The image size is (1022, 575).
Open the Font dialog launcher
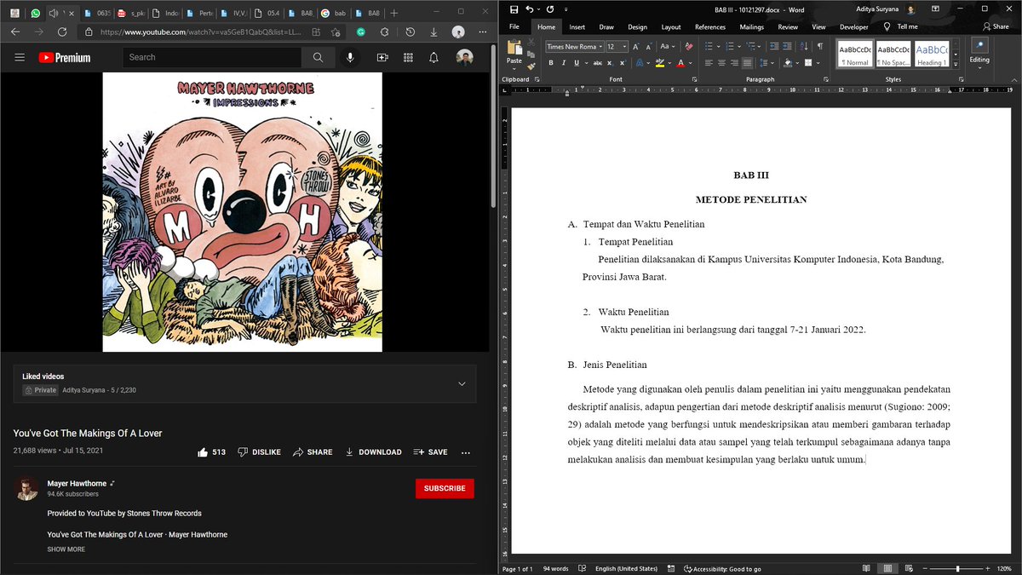pos(694,79)
